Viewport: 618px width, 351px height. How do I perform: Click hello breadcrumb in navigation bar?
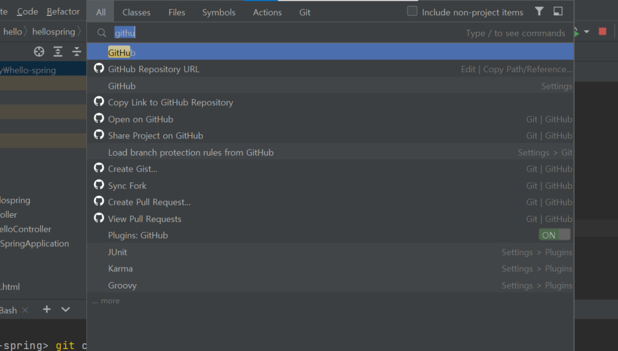tap(13, 31)
